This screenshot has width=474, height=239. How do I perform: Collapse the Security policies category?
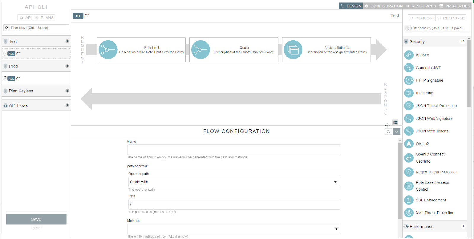pyautogui.click(x=434, y=42)
